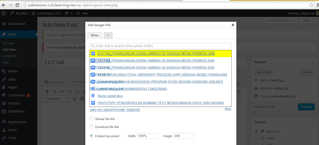This screenshot has width=319, height=145.
Task: Focus the Drive search text field
Action: [160, 46]
